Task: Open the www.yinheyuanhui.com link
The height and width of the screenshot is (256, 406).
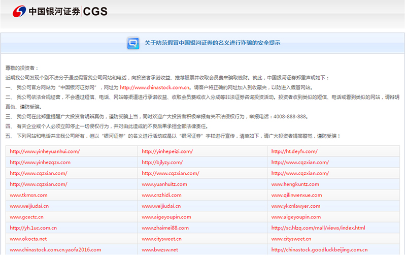Action: [45, 151]
